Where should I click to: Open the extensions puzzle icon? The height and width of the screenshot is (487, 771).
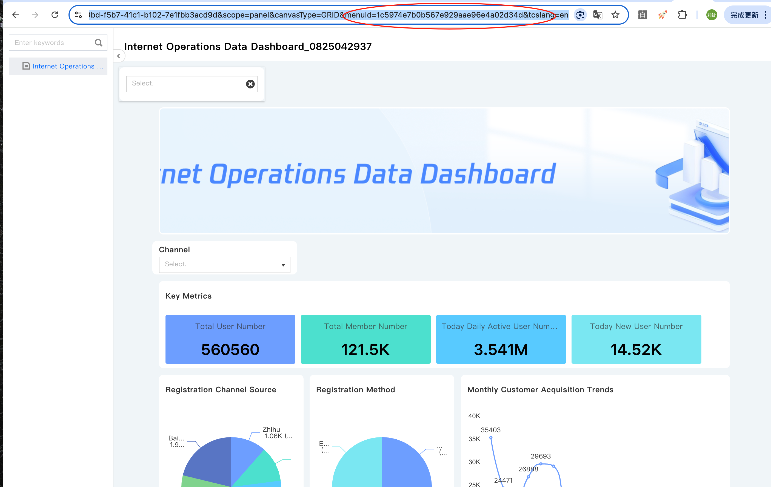tap(682, 15)
